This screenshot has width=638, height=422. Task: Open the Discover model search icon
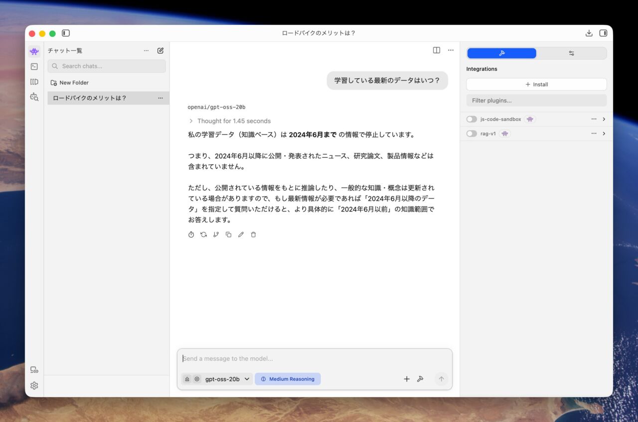tap(34, 97)
